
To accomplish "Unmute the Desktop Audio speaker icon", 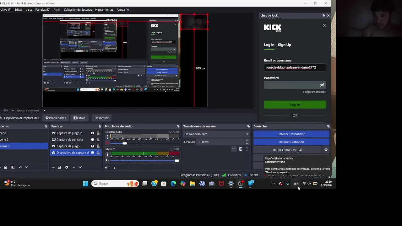I will pyautogui.click(x=107, y=143).
